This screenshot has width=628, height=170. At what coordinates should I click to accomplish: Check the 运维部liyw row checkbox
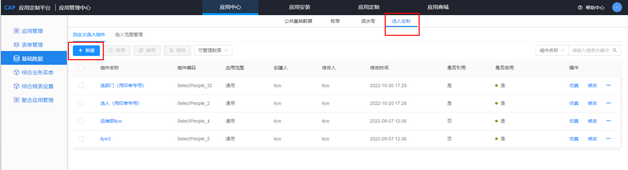tap(81, 121)
